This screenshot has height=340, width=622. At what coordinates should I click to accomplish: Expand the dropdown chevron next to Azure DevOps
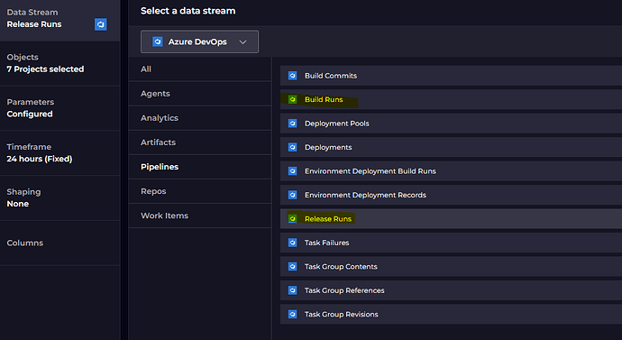pyautogui.click(x=242, y=42)
